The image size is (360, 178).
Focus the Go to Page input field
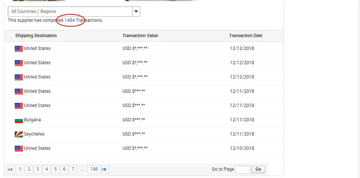[x=243, y=169]
